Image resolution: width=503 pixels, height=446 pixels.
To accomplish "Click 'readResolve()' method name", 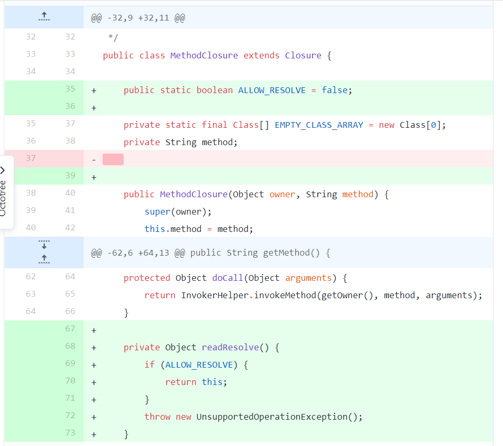I will tap(235, 347).
